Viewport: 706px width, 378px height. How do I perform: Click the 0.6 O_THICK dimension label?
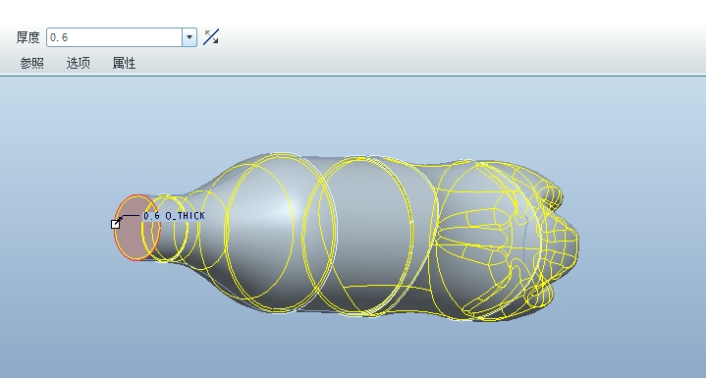(x=174, y=216)
